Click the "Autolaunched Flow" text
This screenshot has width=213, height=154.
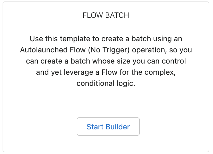coord(53,50)
